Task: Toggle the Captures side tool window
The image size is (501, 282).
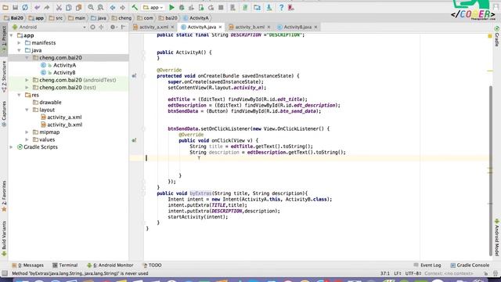Action: click(4, 114)
